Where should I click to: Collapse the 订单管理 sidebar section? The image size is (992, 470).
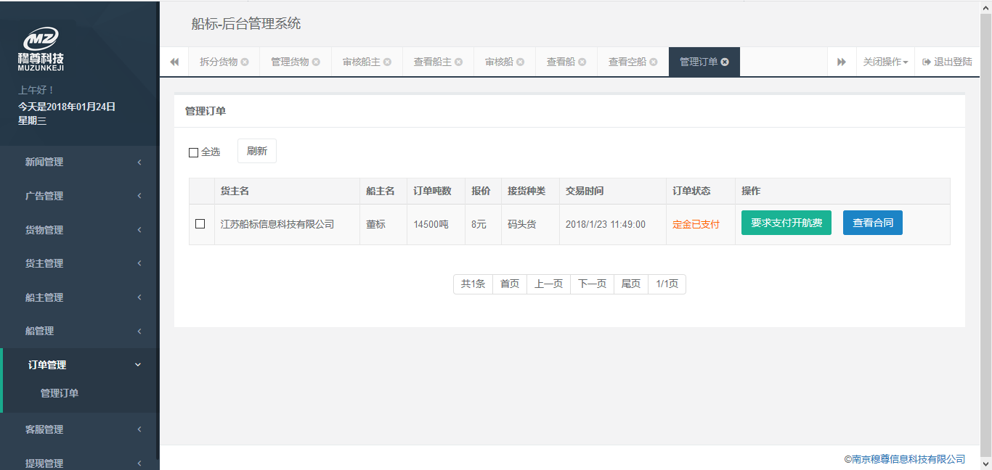[79, 365]
